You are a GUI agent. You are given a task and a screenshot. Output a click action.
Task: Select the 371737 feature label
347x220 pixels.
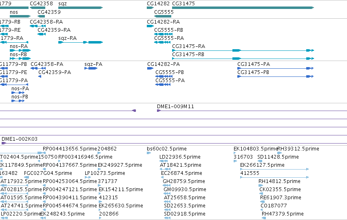coord(108,181)
